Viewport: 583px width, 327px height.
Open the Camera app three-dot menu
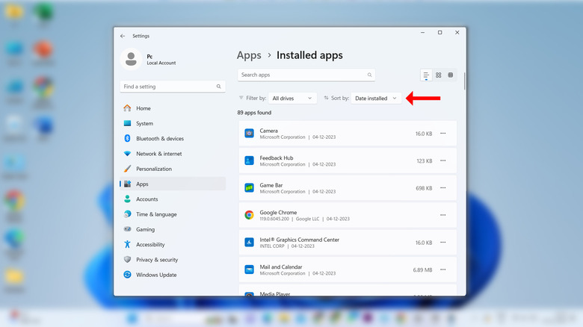click(443, 134)
